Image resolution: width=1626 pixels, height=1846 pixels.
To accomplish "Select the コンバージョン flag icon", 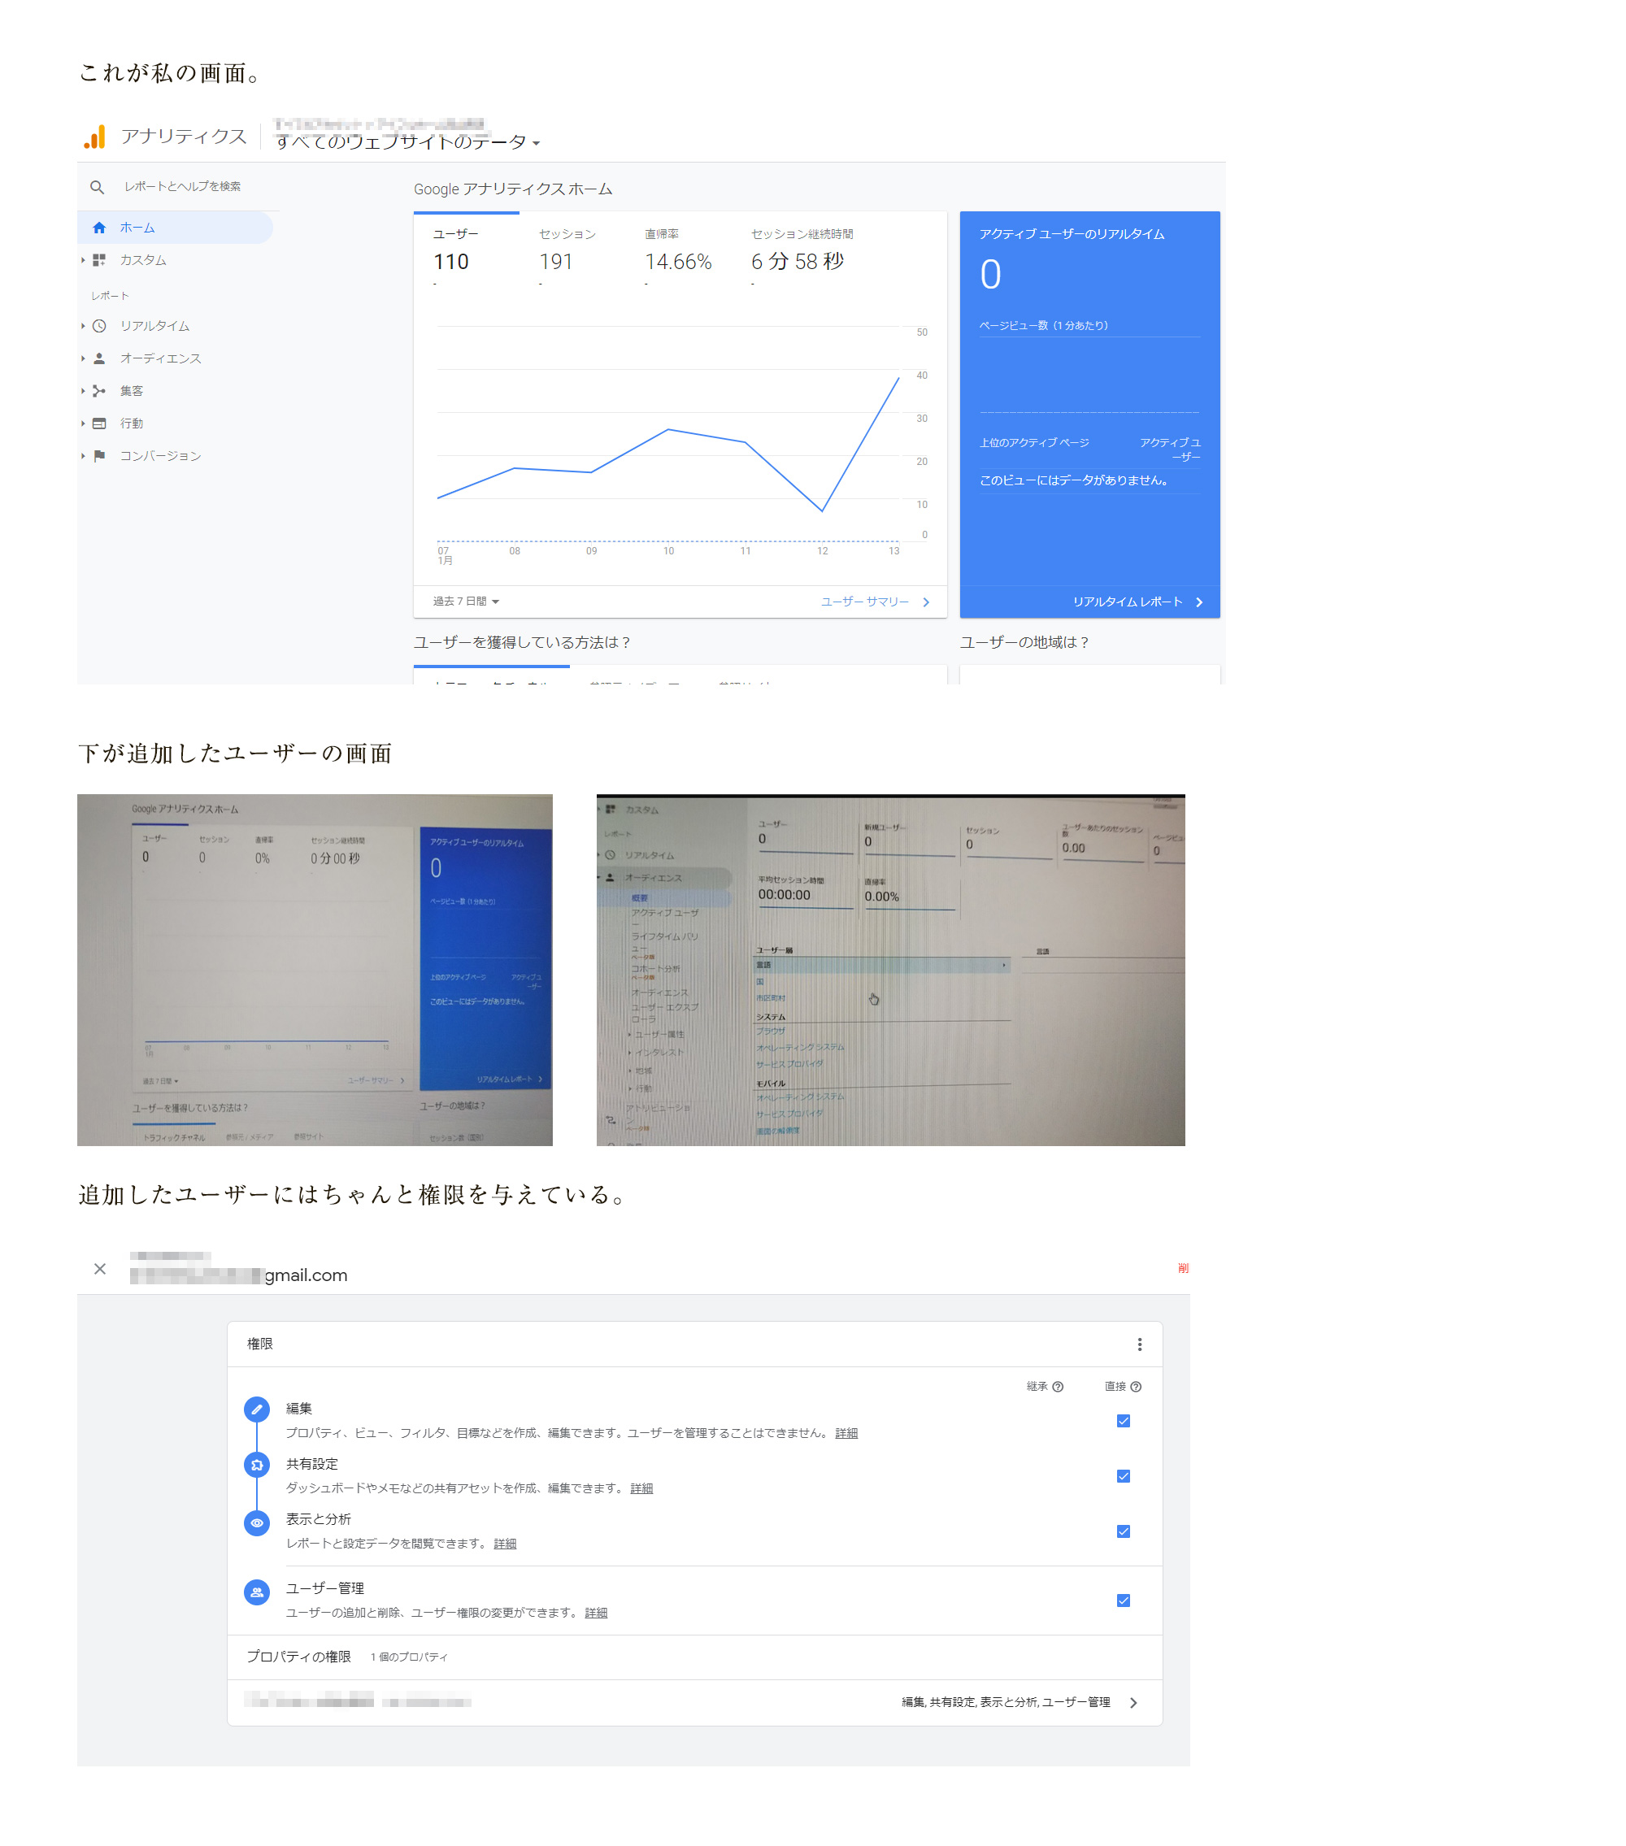I will (99, 456).
